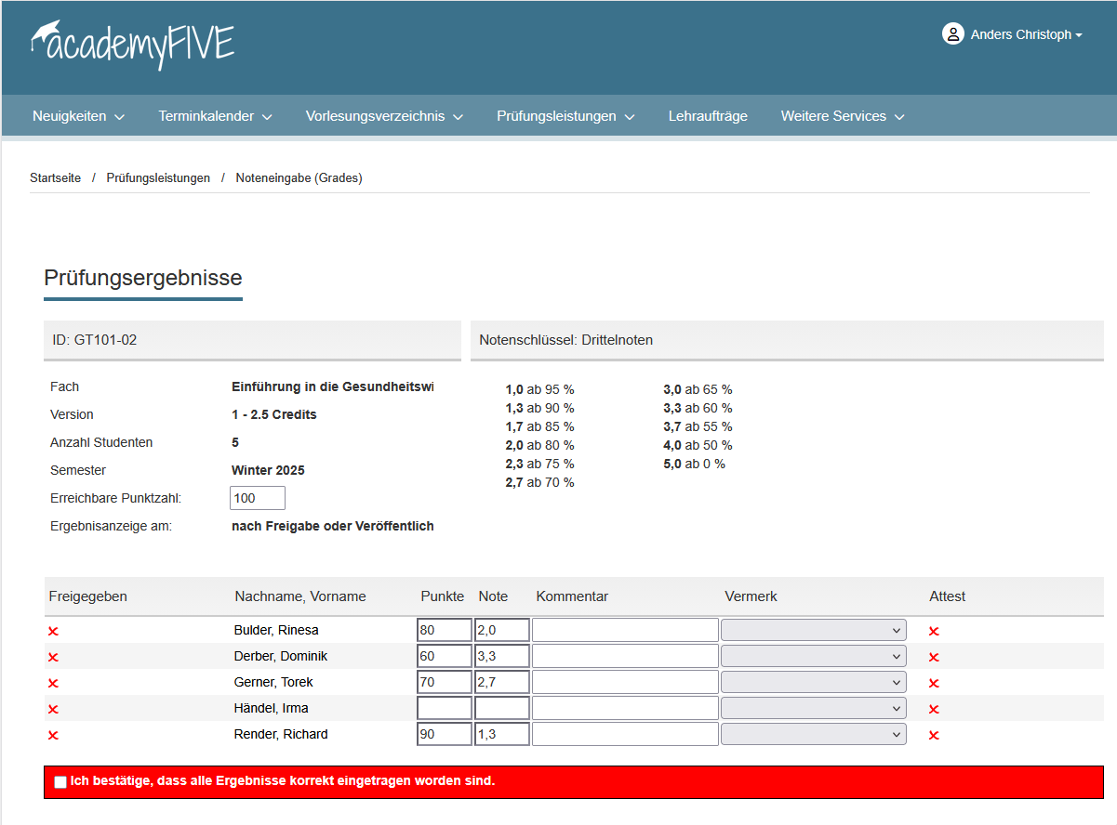The image size is (1117, 825).
Task: Click the Freigegeben red X for Händel, Irma
Action: pyautogui.click(x=53, y=710)
